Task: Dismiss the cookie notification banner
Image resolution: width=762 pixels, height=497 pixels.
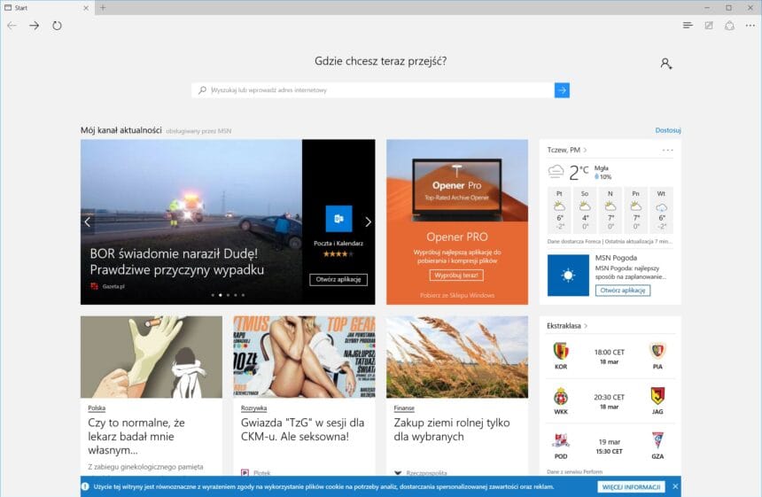Action: tap(675, 486)
